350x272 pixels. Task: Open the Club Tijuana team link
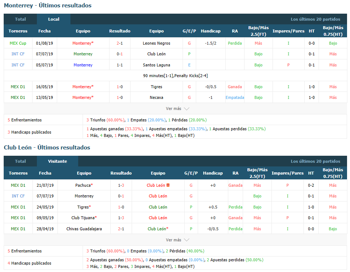click(x=84, y=218)
